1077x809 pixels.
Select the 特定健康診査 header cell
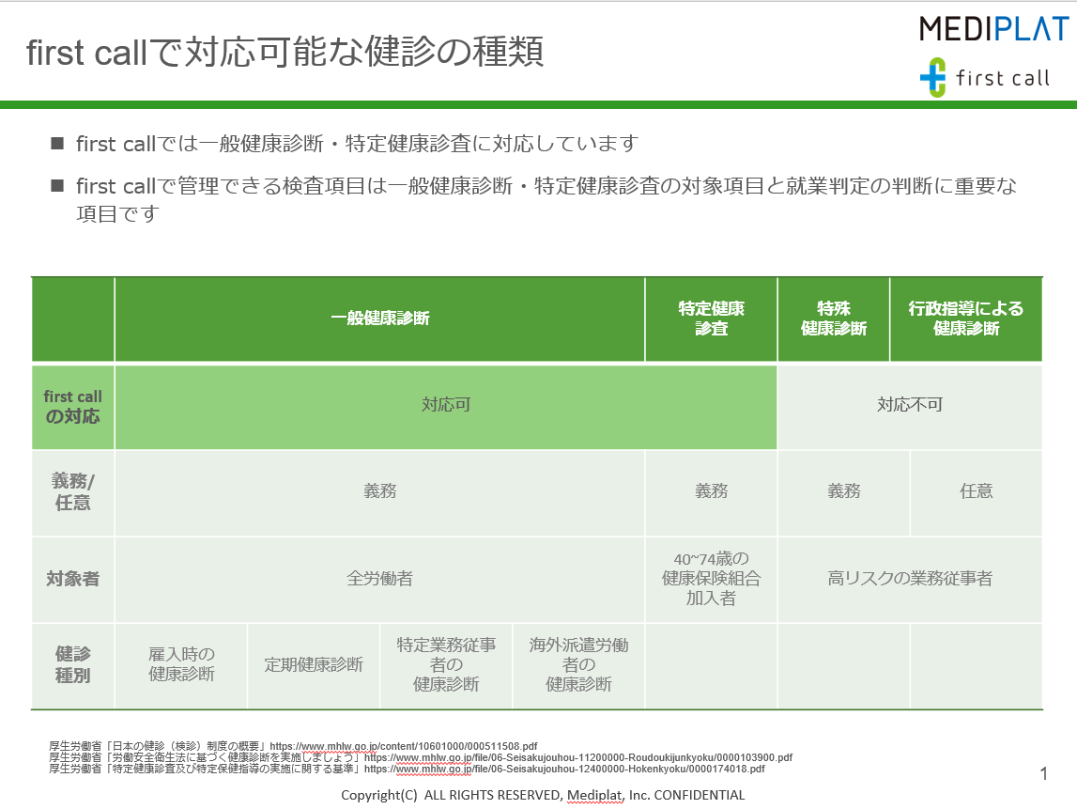pos(710,318)
